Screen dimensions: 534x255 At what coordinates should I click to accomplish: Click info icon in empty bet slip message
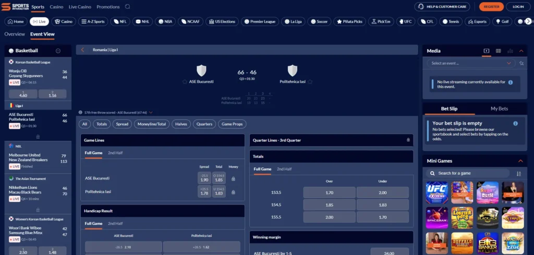tap(515, 124)
